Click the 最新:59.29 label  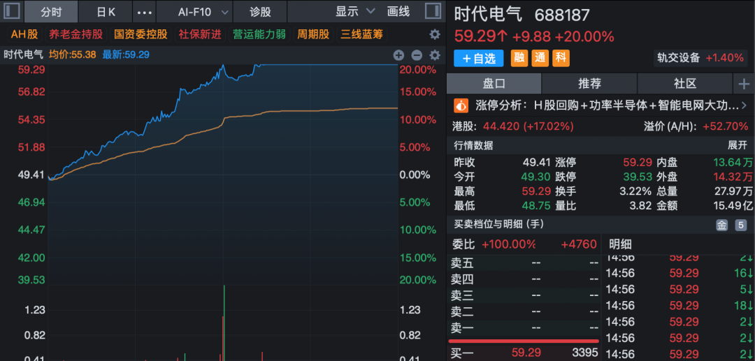(x=126, y=54)
